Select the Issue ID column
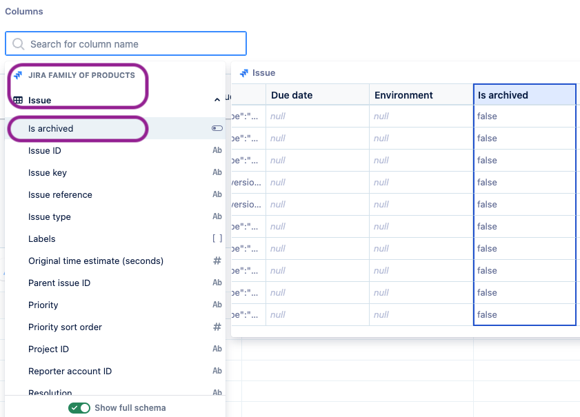 (x=115, y=150)
